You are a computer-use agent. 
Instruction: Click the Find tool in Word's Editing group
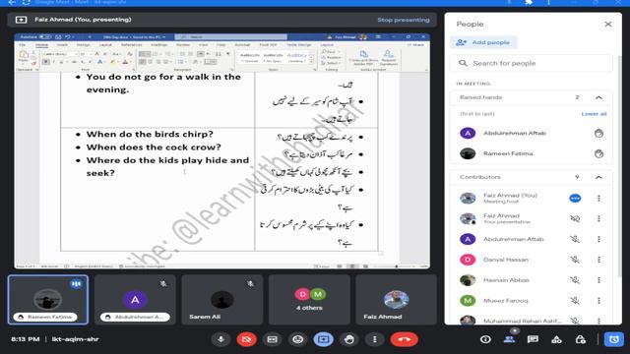click(329, 52)
